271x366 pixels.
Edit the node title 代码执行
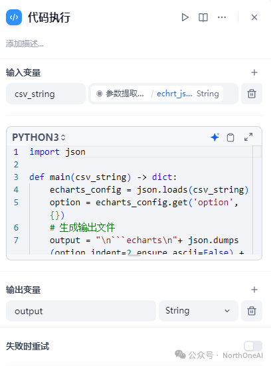pos(49,17)
